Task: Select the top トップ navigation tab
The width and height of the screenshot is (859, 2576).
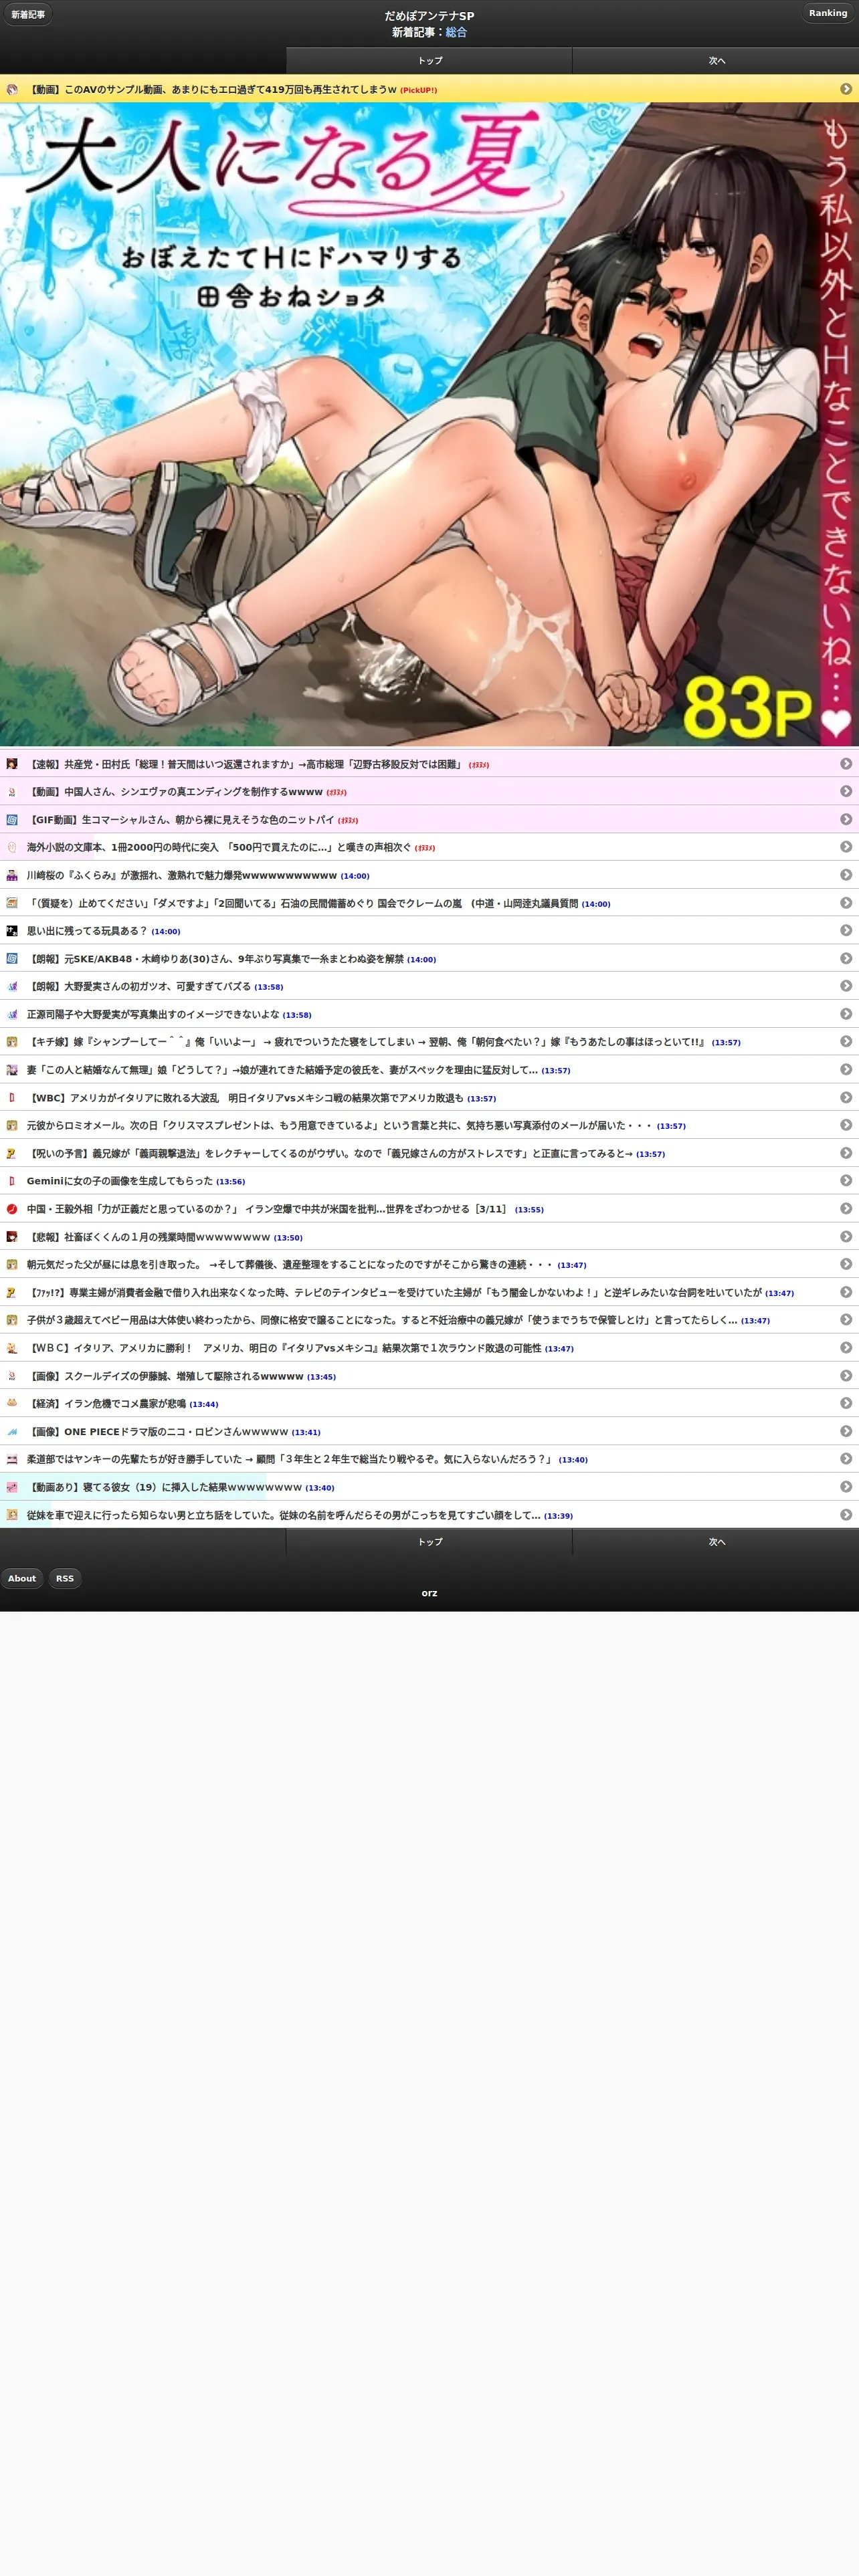Action: 429,61
